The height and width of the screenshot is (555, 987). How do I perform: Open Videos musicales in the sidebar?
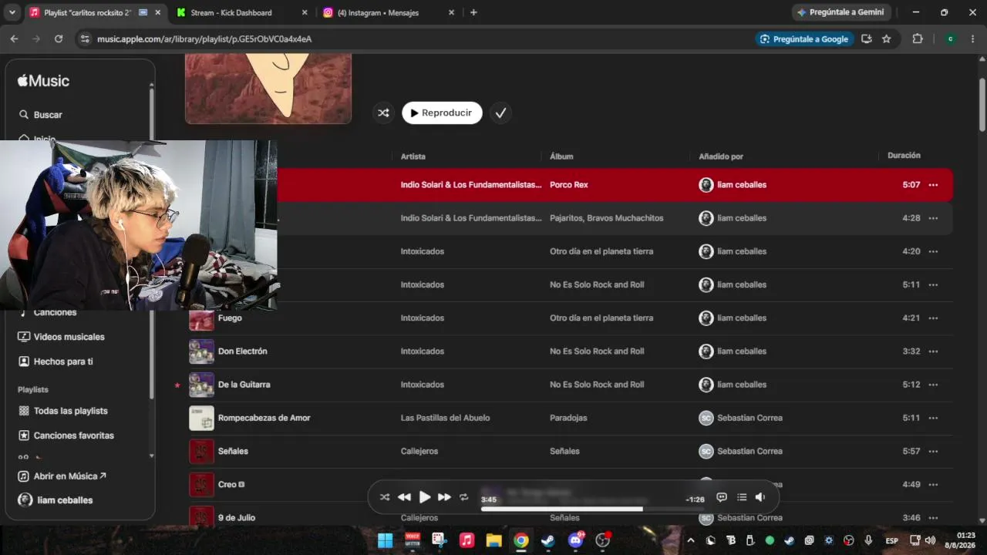69,337
